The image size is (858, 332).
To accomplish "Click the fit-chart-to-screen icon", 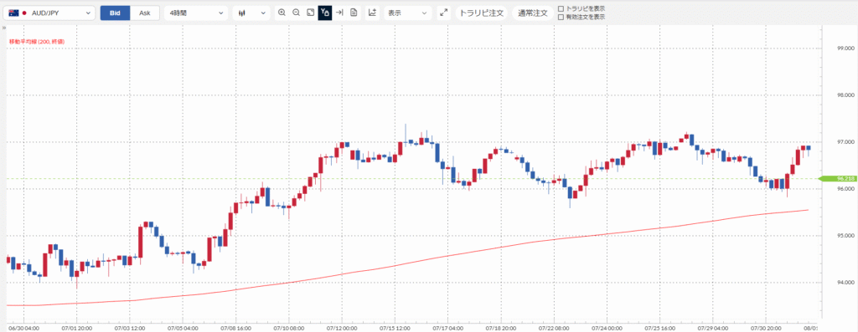I will [310, 13].
